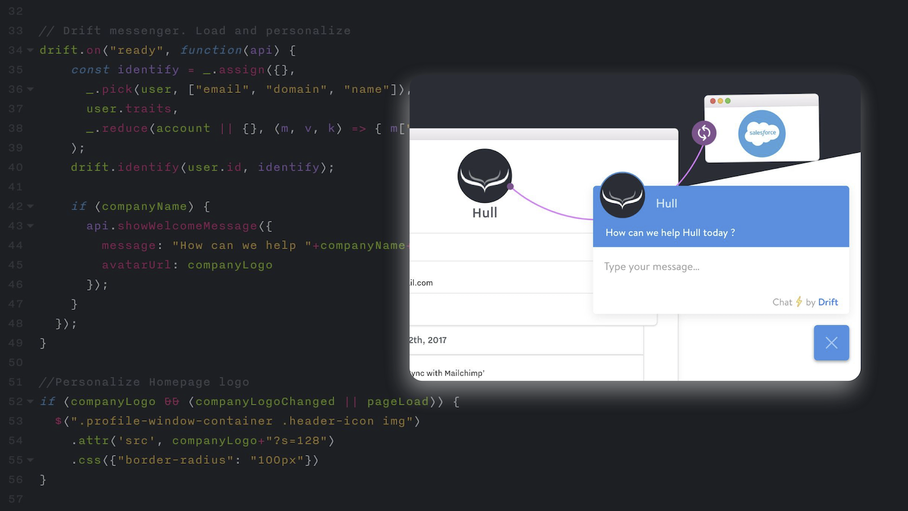Click line number 41 in the gutter

16,187
